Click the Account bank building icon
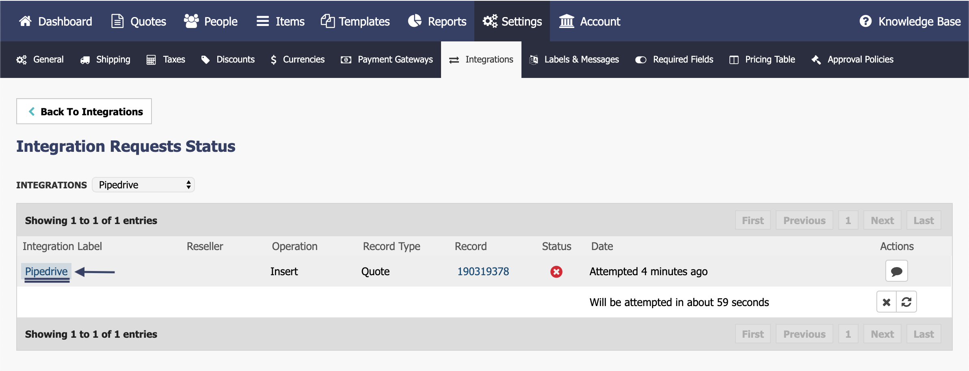Screen dimensions: 969x371 [567, 21]
